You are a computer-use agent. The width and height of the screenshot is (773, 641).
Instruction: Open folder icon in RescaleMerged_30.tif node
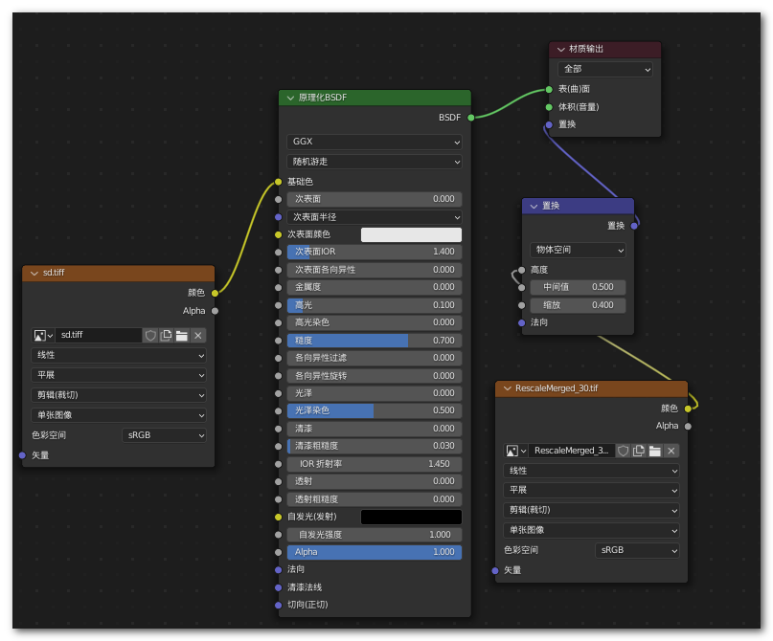tap(654, 451)
